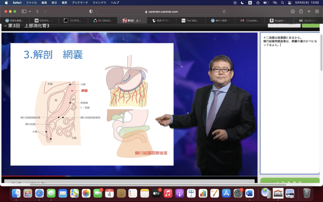Click the green メモを保存 button
The height and width of the screenshot is (202, 323).
pos(290,182)
